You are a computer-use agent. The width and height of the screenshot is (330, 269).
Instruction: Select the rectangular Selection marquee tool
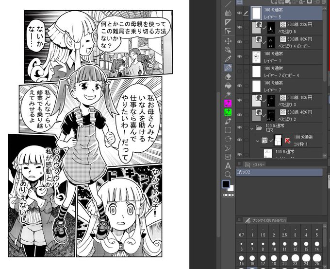point(228,130)
